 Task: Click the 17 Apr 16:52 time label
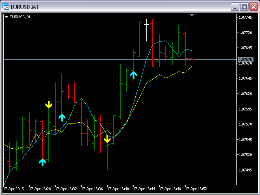196,189
